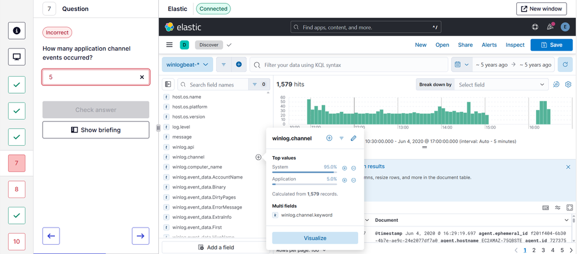Open the date quick menu calendar dropdown
The image size is (577, 254).
(x=461, y=65)
